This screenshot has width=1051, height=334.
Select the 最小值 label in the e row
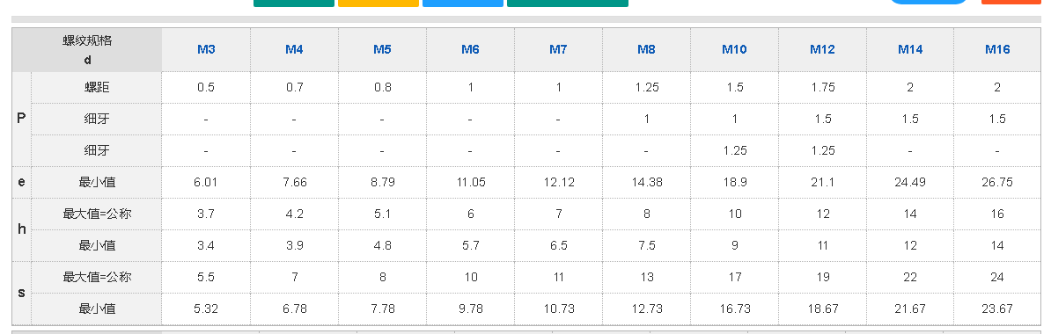point(97,182)
